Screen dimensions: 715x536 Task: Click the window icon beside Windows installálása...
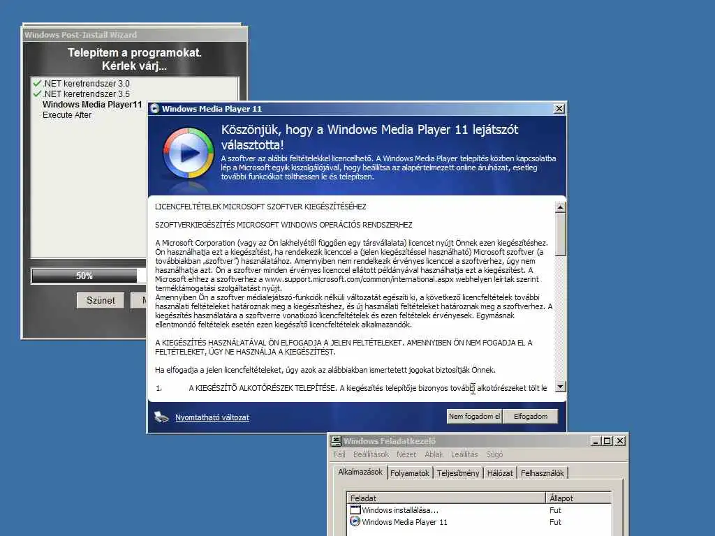[x=355, y=509]
